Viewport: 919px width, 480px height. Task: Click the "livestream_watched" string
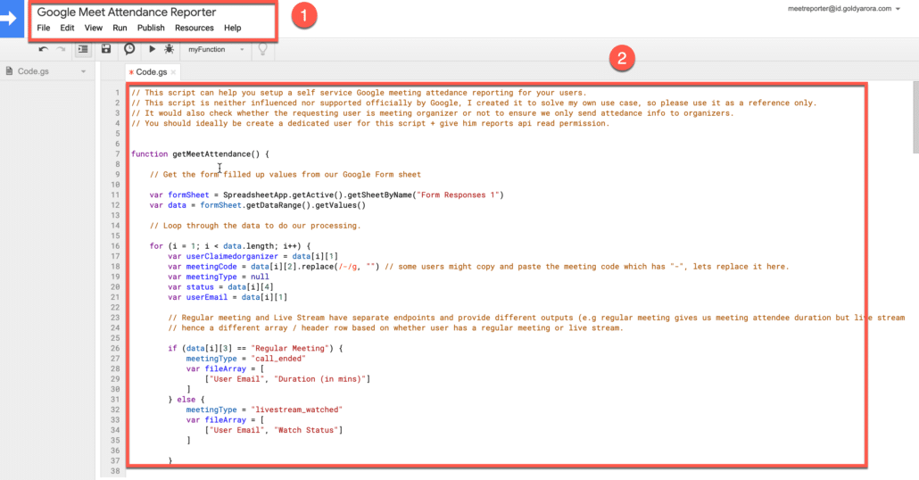(296, 410)
